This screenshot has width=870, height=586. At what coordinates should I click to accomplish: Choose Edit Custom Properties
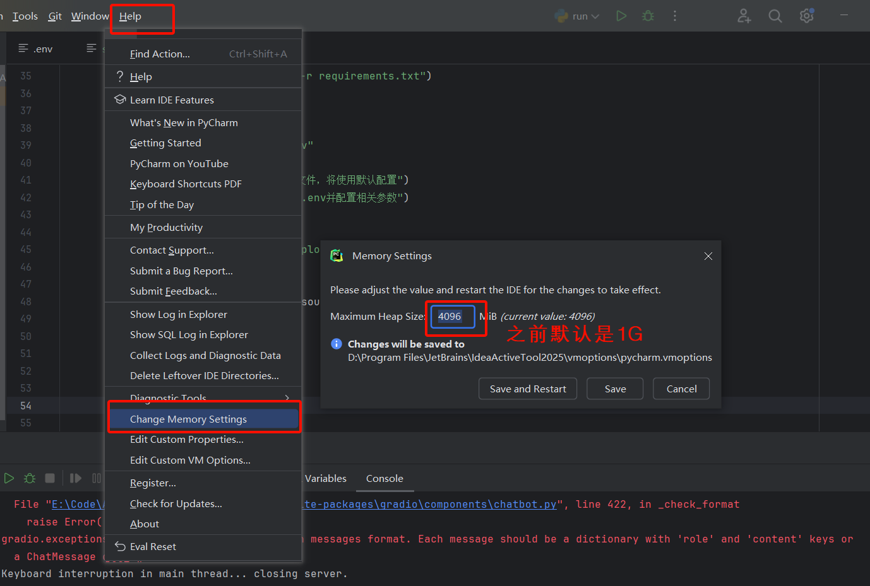click(203, 439)
